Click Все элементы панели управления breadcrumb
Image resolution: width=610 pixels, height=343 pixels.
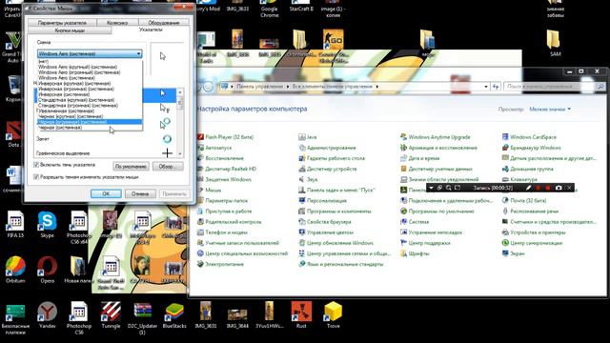point(333,87)
